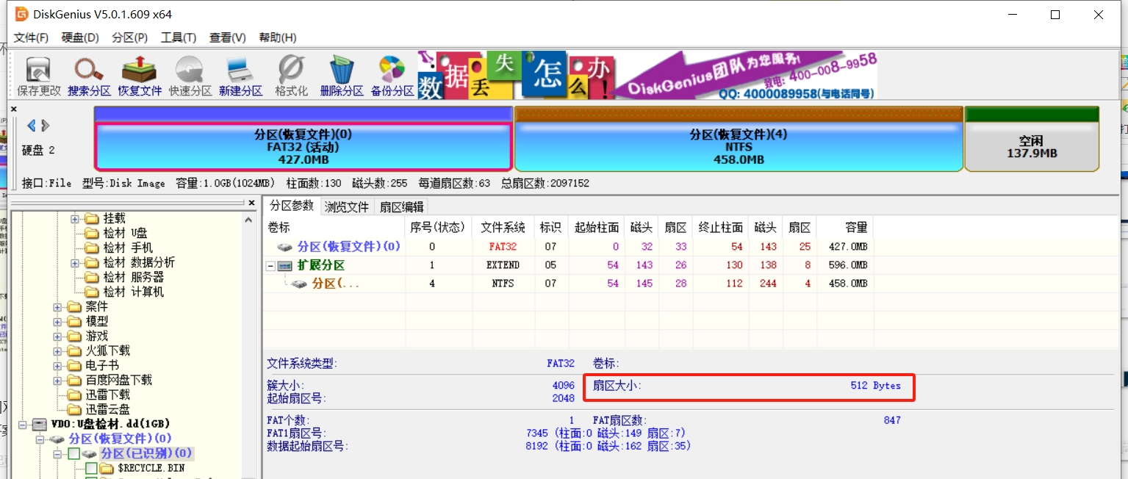Image resolution: width=1128 pixels, height=479 pixels.
Task: Open the 查看(V) menu
Action: pos(228,37)
